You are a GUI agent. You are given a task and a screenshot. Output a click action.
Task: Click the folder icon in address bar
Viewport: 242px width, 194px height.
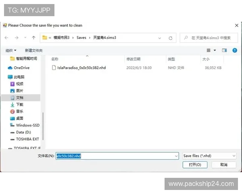[x=45, y=38]
